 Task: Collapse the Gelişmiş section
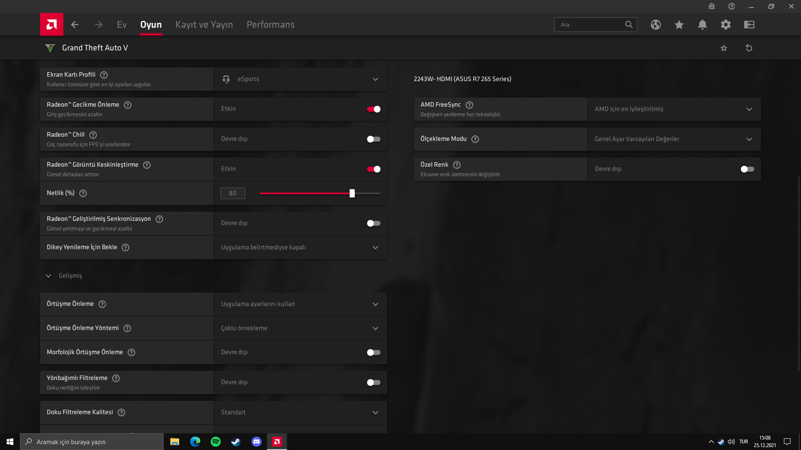point(48,276)
